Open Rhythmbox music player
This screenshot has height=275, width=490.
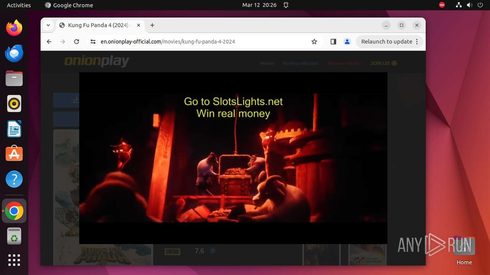14,104
